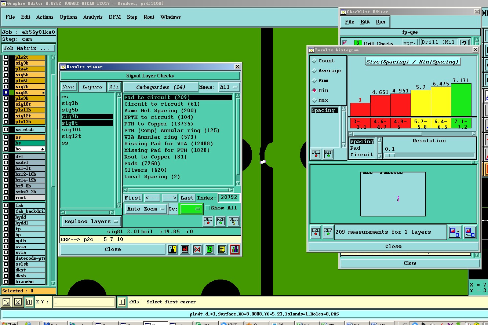Open the Rout menu
Viewport: 488px width, 325px height.
(149, 17)
